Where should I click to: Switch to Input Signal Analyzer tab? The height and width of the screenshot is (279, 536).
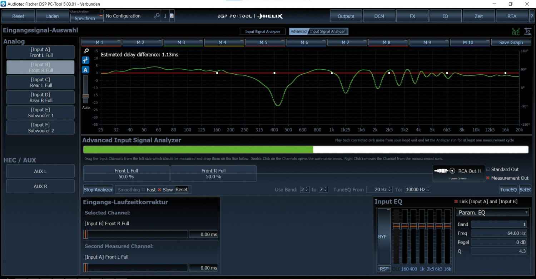(x=263, y=31)
